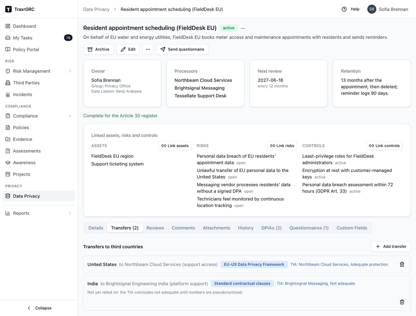
Task: Delete the India transfer row
Action: [402, 302]
